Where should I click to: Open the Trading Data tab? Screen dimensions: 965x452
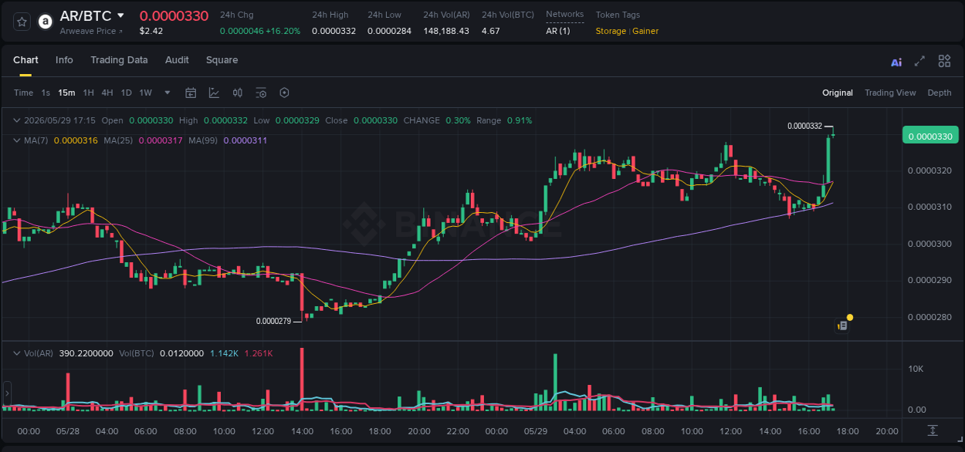click(x=119, y=60)
